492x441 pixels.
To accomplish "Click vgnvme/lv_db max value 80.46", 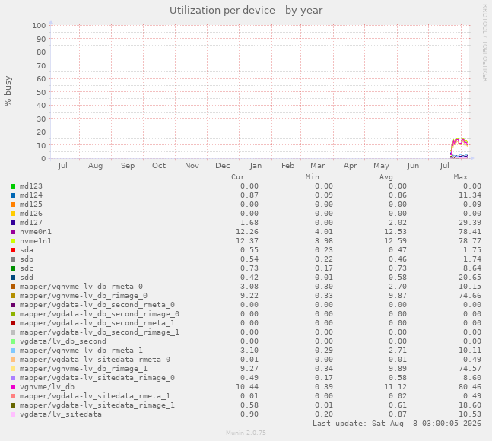I will pyautogui.click(x=470, y=387).
